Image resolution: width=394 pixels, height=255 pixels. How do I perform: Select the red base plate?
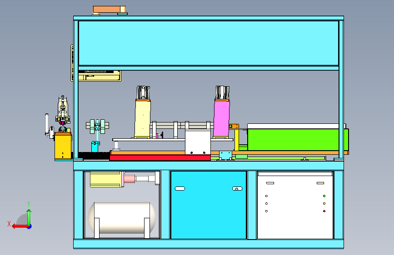point(160,157)
